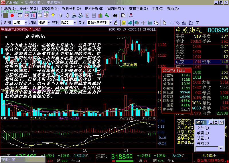Click the red record circle icon
Viewport: 229px width, 163px height.
click(12, 15)
